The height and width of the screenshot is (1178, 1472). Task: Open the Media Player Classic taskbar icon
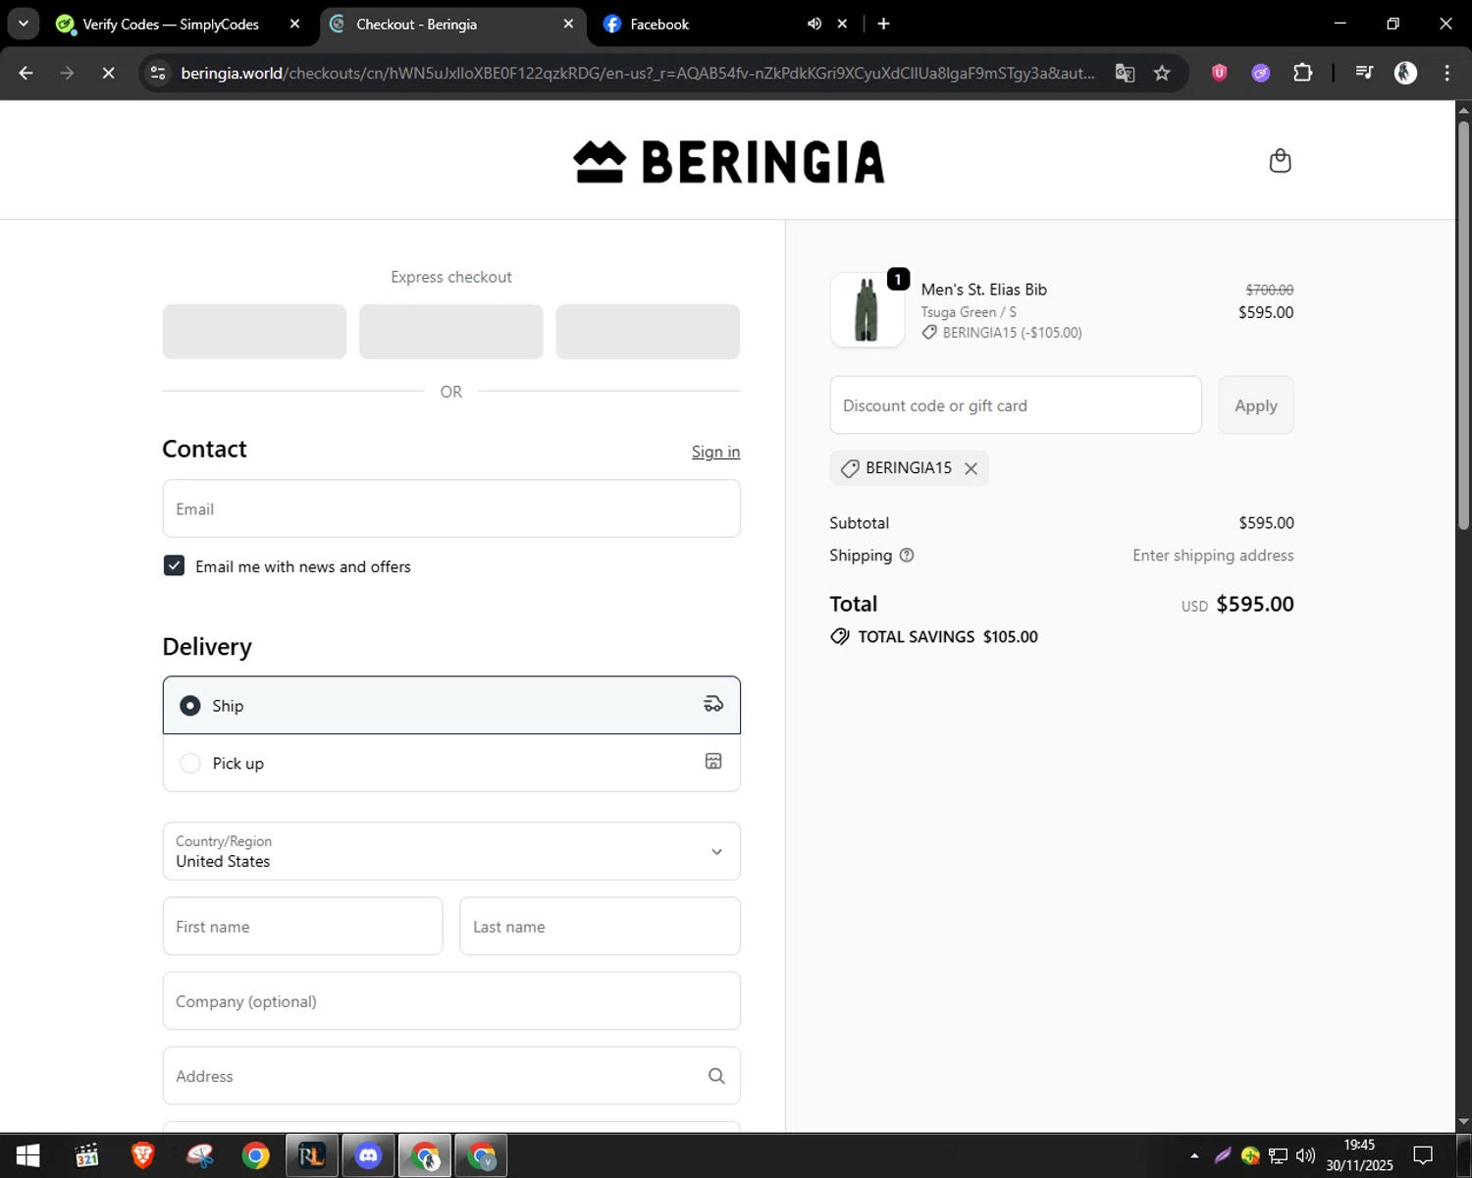[x=87, y=1155]
